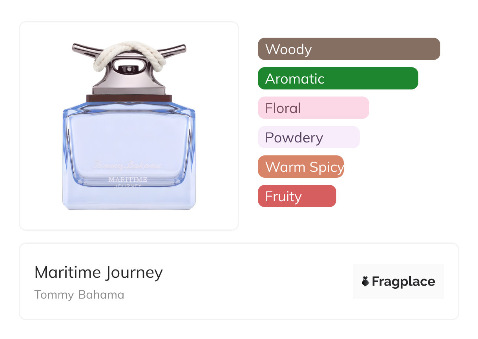Pick the Powdery accord bar

click(x=308, y=137)
